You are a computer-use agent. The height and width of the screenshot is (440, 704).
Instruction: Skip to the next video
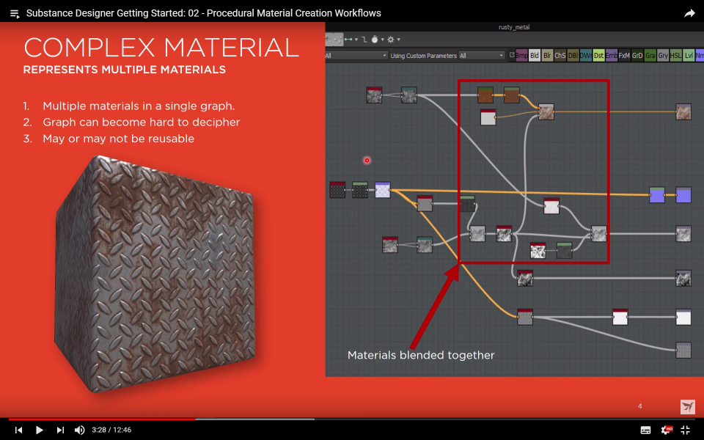click(60, 430)
